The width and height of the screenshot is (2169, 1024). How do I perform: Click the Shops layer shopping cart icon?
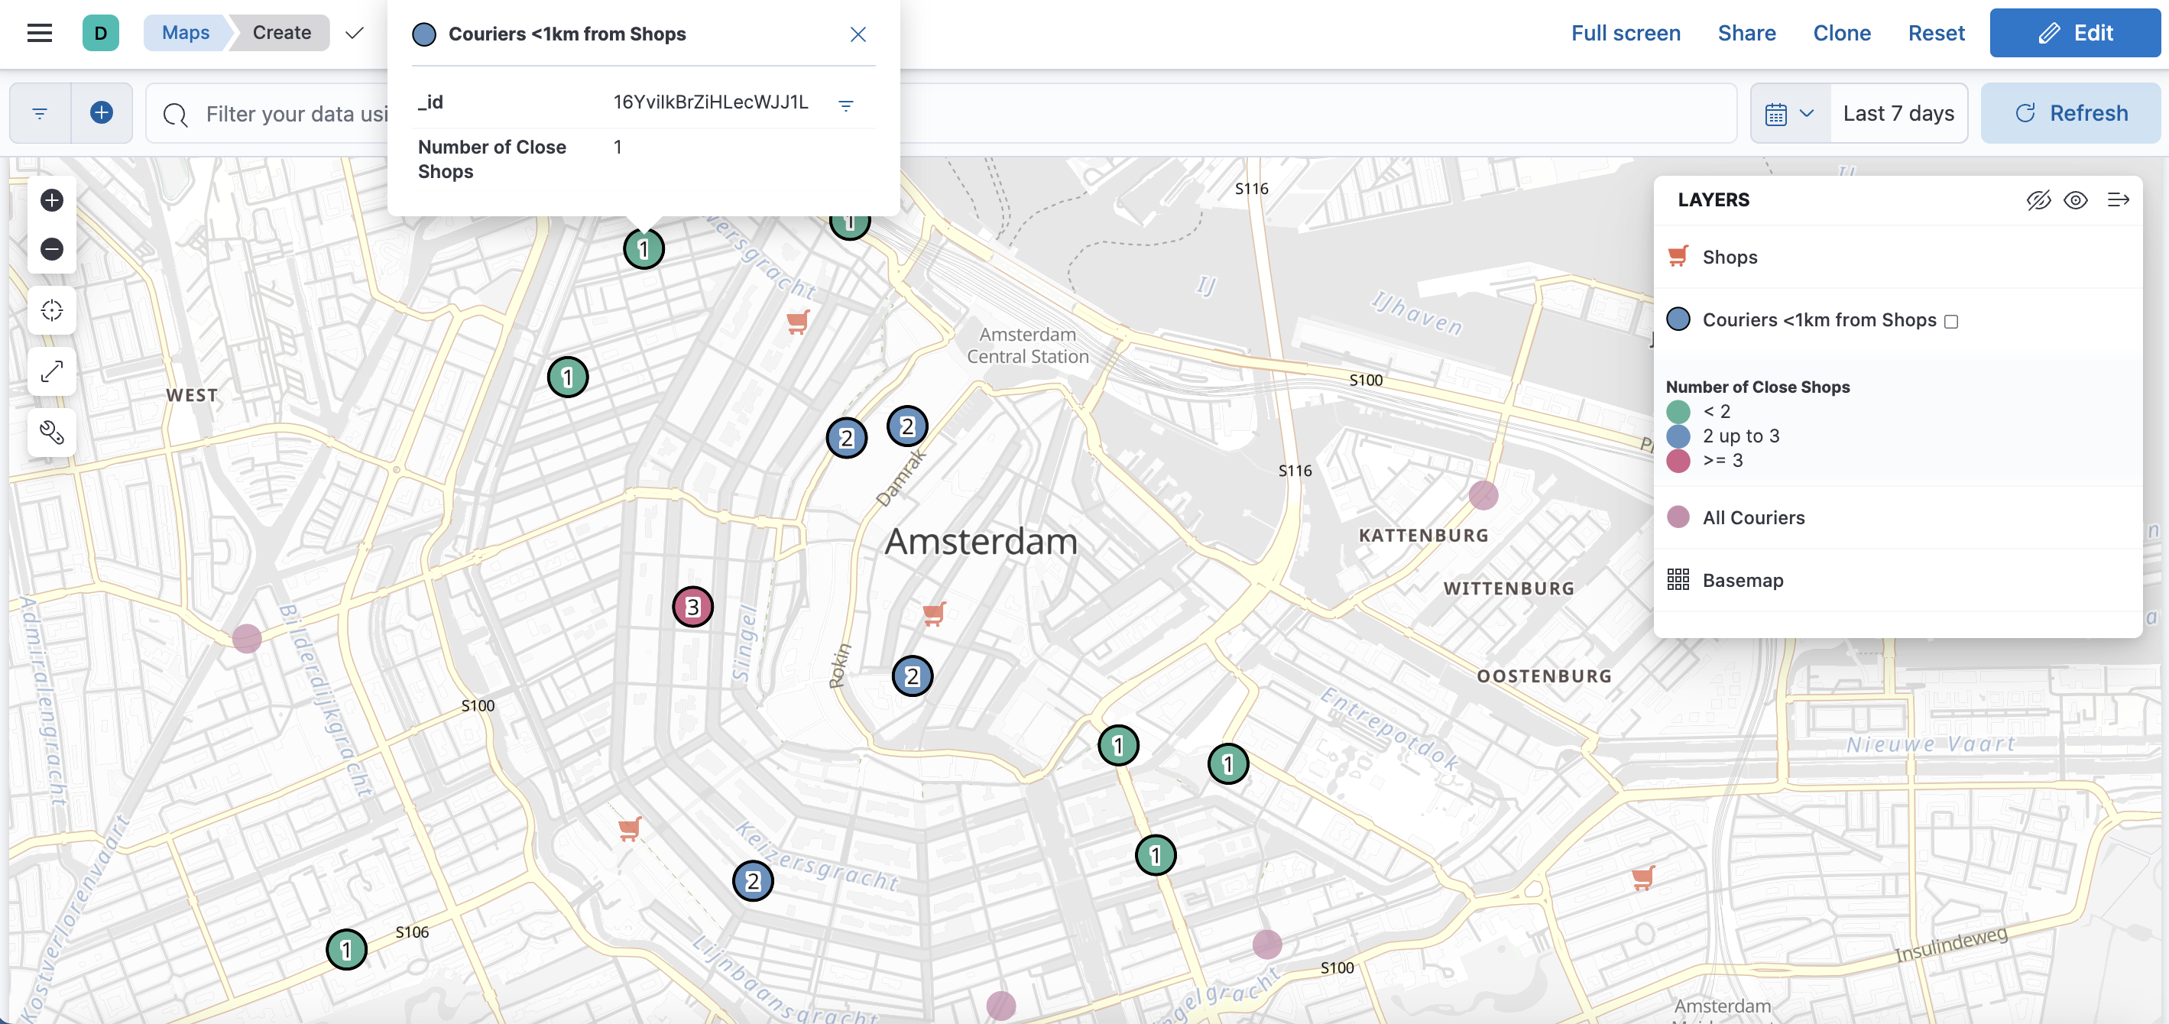tap(1678, 255)
